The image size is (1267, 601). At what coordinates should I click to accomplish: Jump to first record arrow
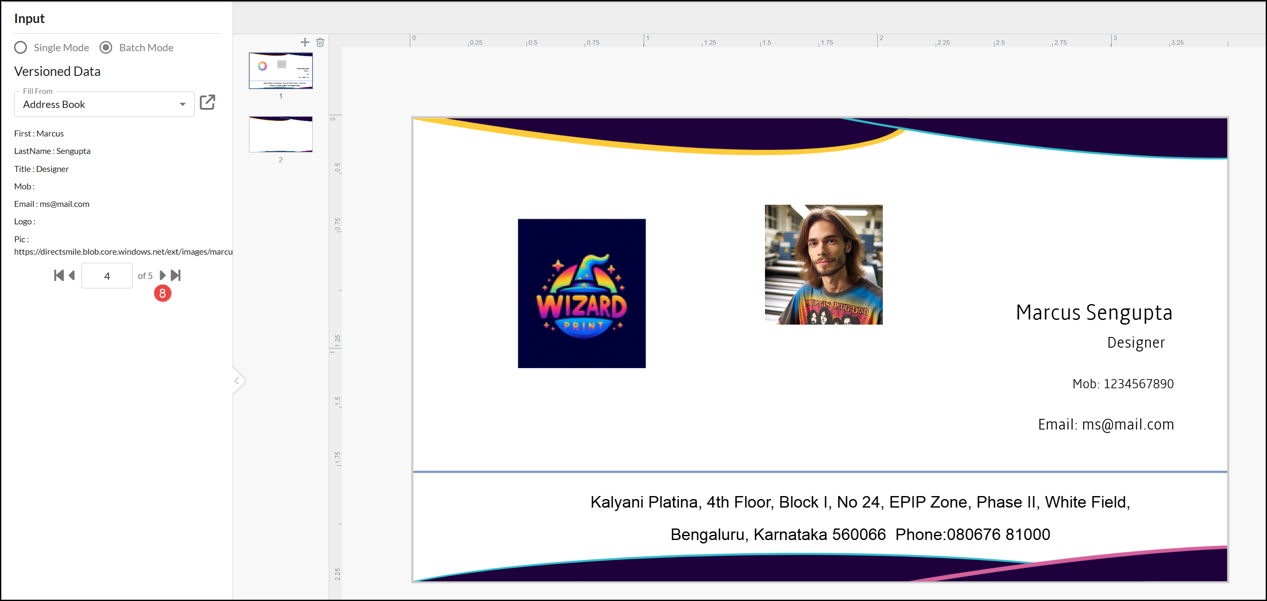coord(58,276)
